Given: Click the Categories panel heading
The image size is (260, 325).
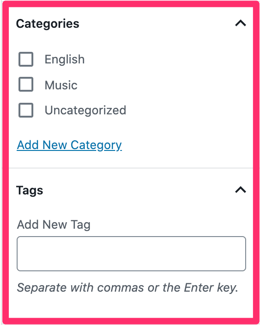Looking at the screenshot, I should coord(48,24).
